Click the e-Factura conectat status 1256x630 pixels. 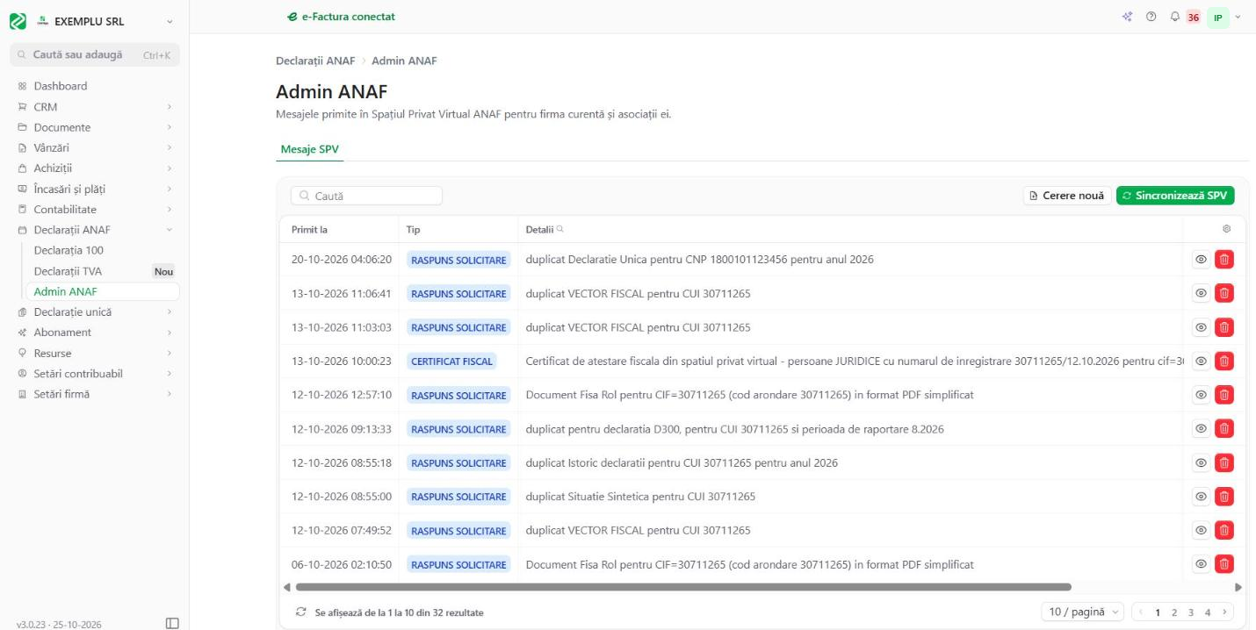pyautogui.click(x=341, y=17)
